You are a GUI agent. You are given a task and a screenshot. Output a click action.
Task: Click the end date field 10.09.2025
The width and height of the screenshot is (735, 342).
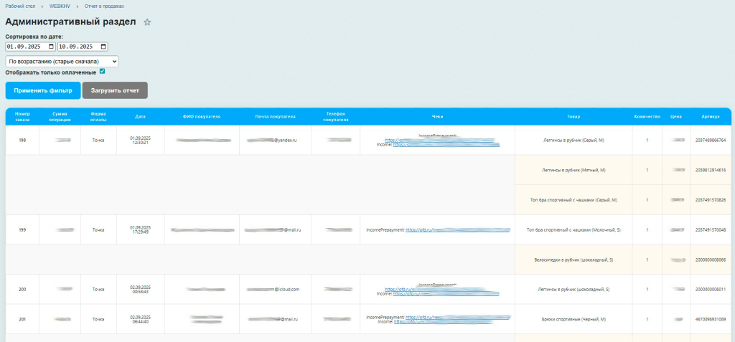(78, 47)
